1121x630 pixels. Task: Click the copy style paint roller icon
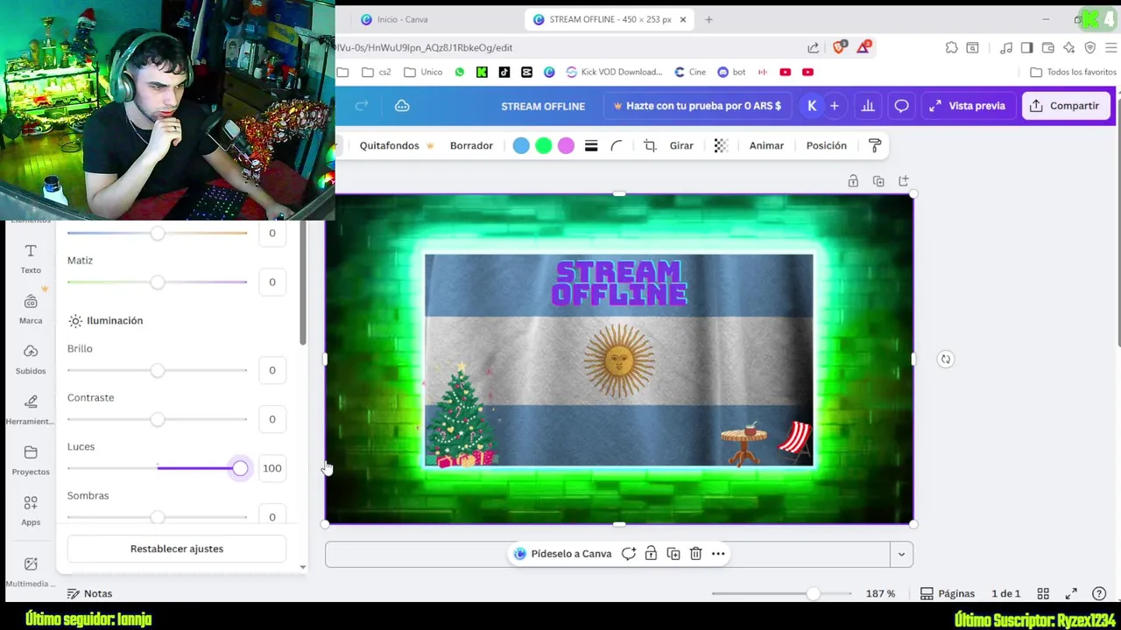(x=875, y=146)
